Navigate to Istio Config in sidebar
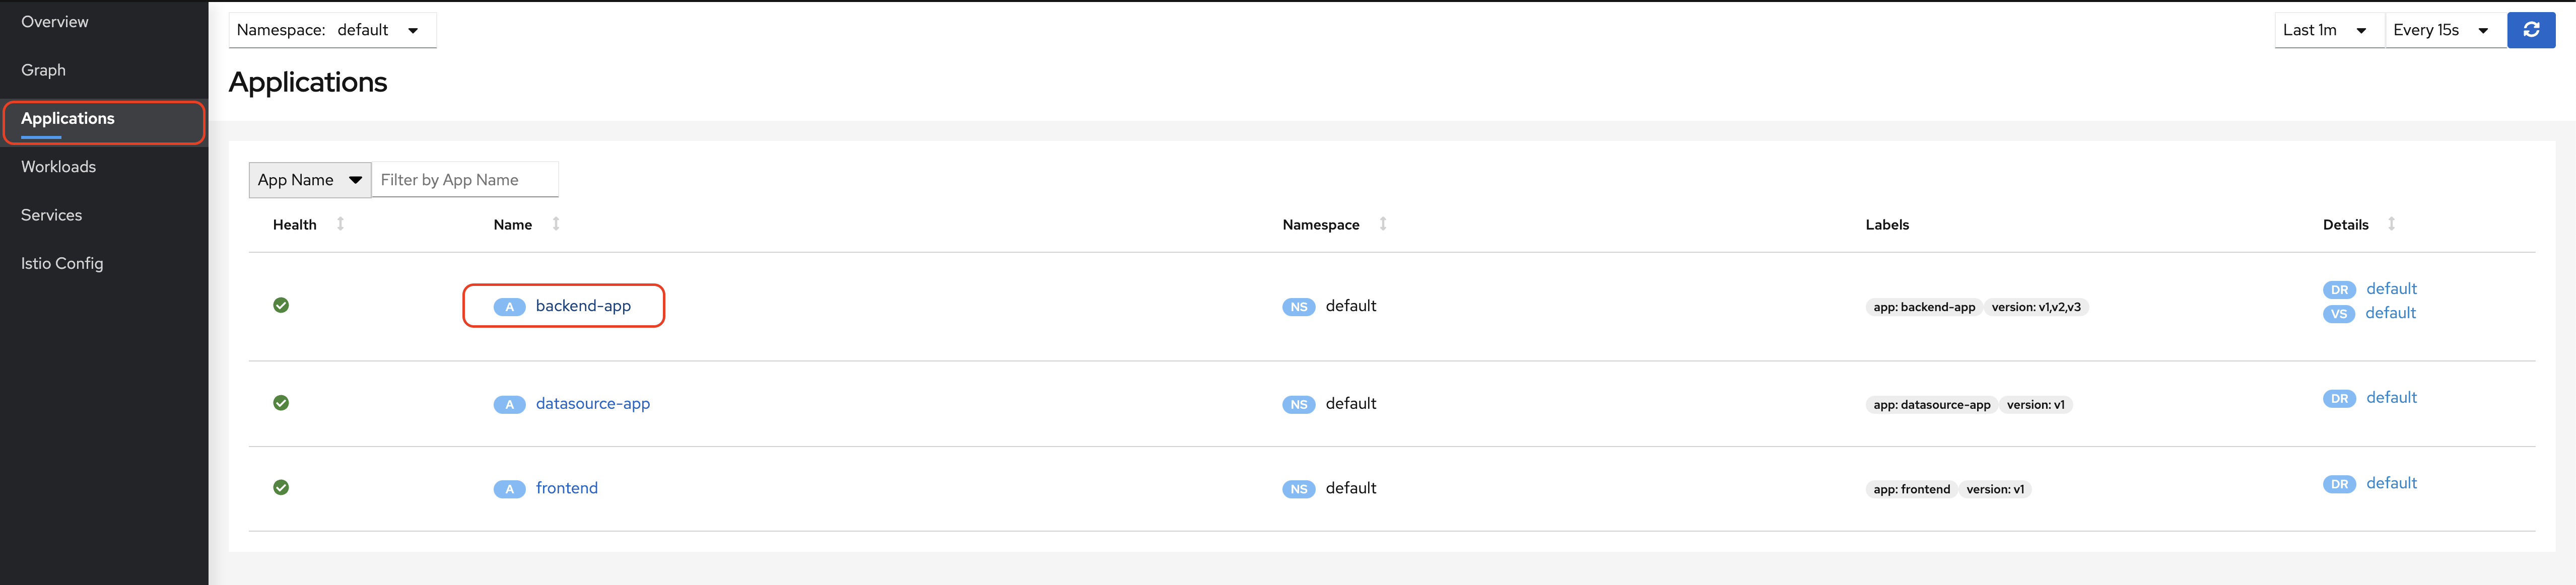Image resolution: width=2576 pixels, height=585 pixels. pos(62,263)
